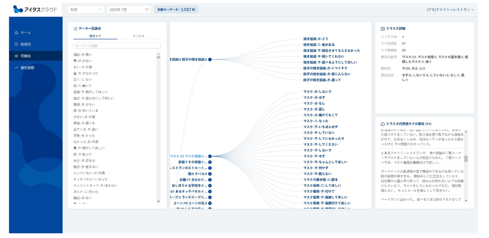This screenshot has width=489, height=238.
Task: Select the 意見タグ tab
Action: tap(96, 36)
